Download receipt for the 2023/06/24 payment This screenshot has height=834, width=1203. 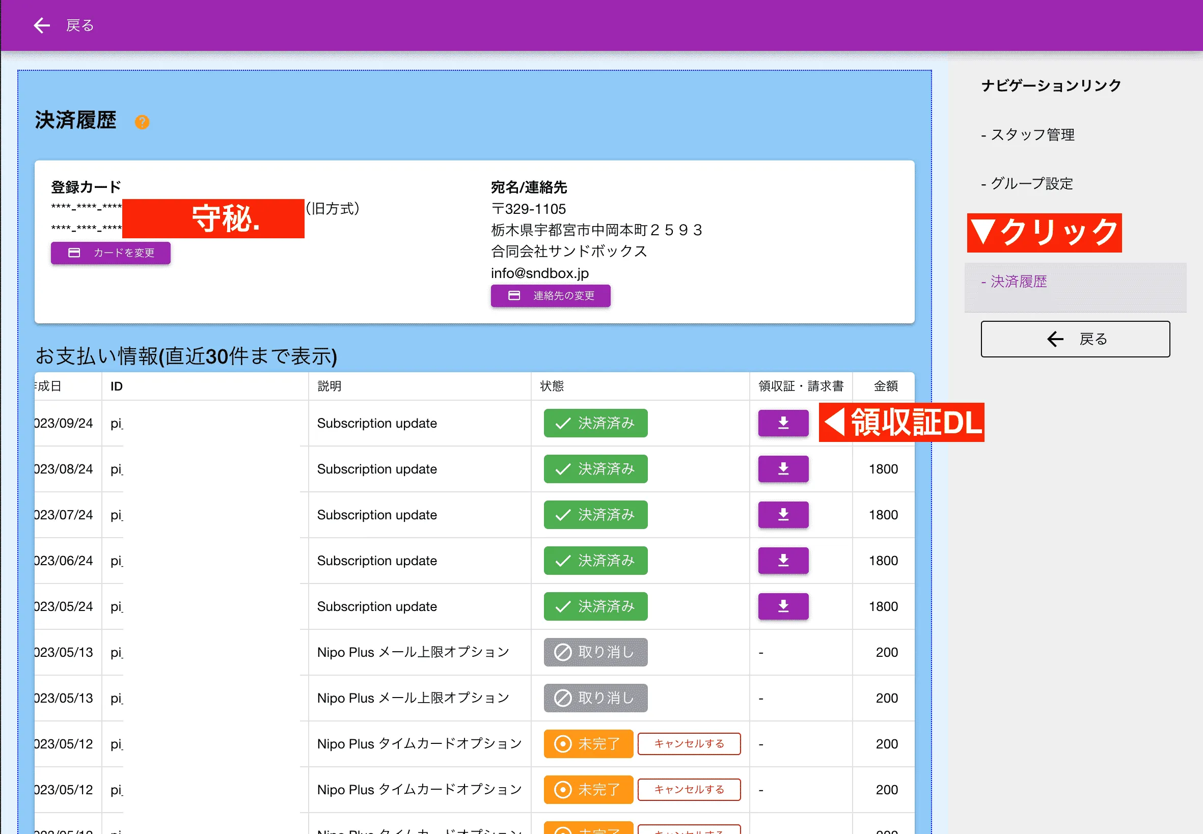coord(783,560)
